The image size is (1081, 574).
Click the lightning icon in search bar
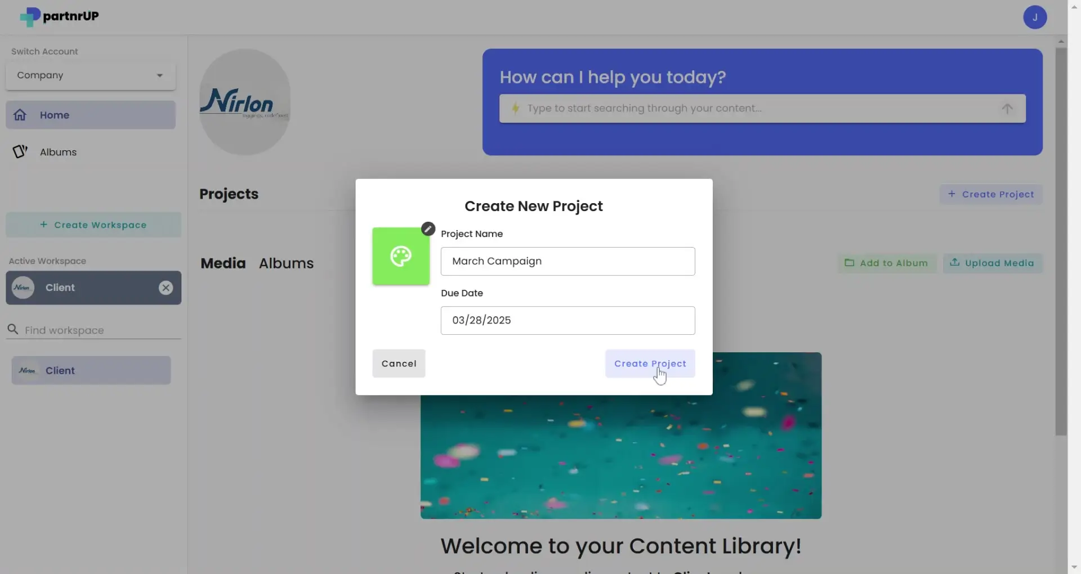point(516,108)
